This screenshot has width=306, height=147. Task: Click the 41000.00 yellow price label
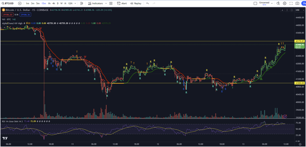pyautogui.click(x=300, y=83)
